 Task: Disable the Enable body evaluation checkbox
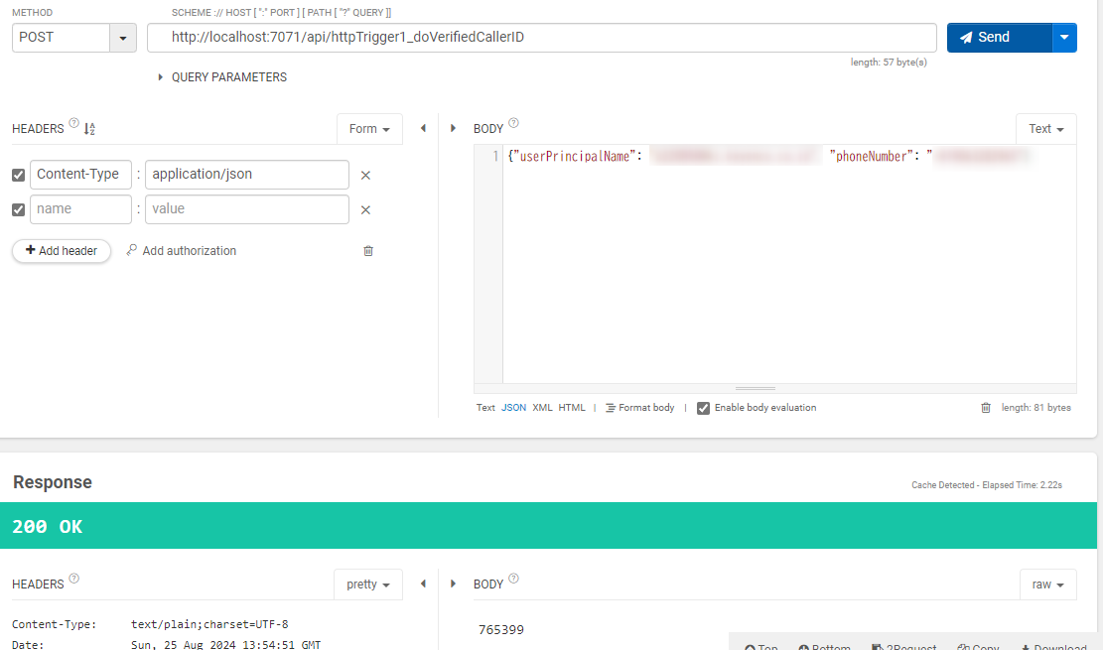coord(703,408)
